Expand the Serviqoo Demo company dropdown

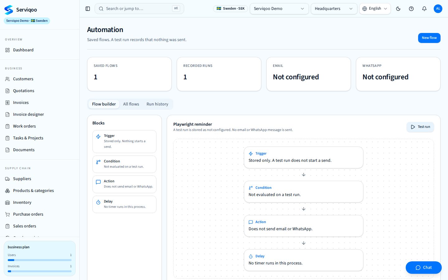(x=279, y=9)
